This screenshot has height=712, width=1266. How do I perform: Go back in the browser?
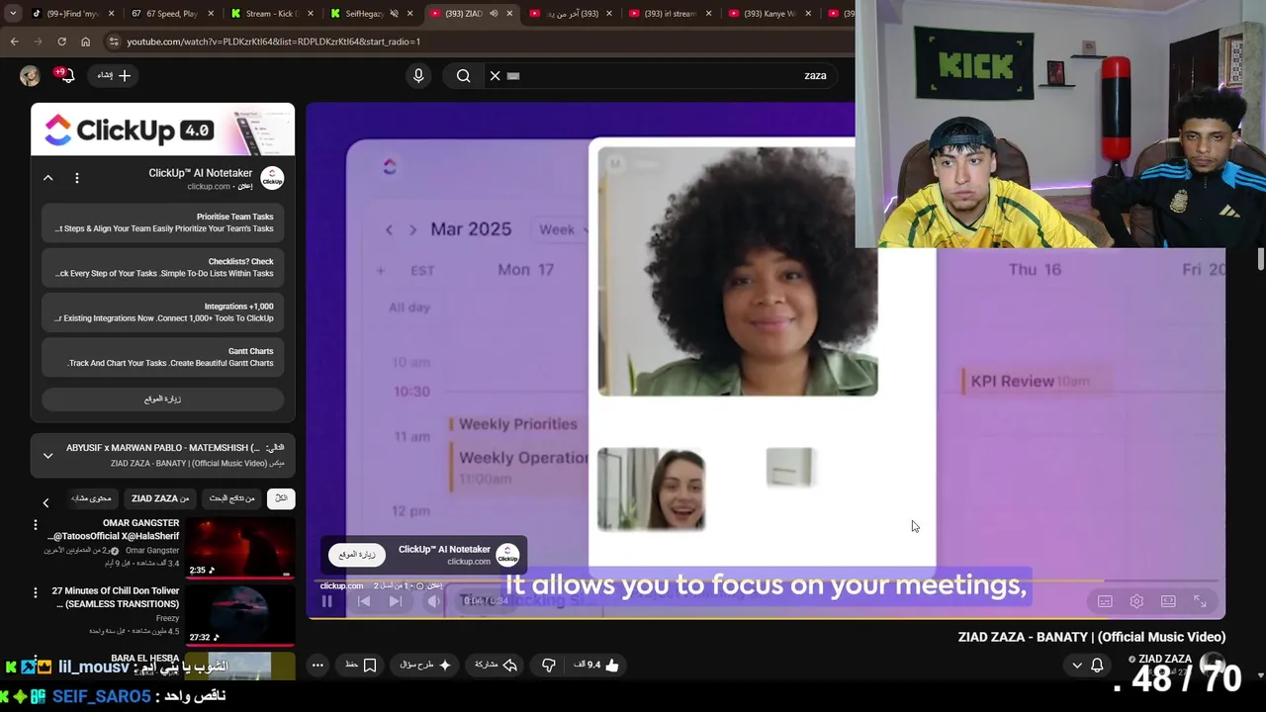14,42
